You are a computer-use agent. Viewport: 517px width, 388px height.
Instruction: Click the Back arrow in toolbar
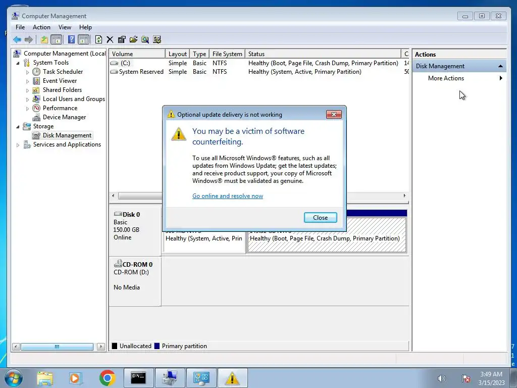pos(17,40)
